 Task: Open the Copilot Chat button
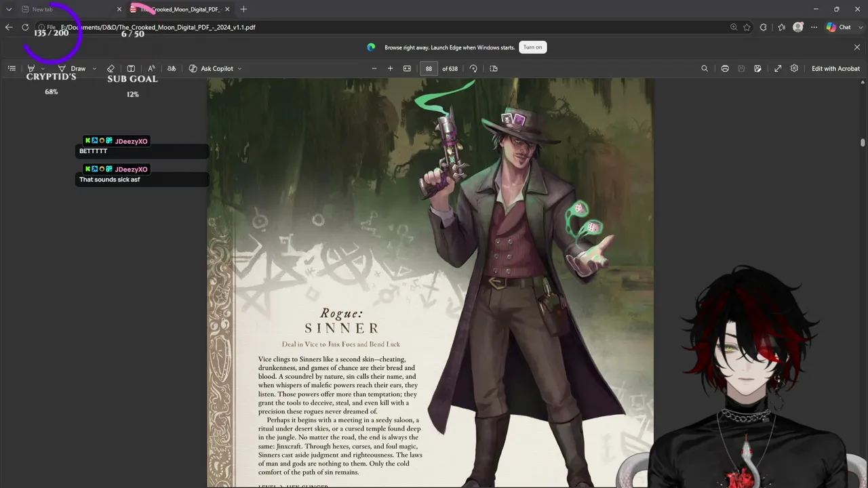(839, 27)
